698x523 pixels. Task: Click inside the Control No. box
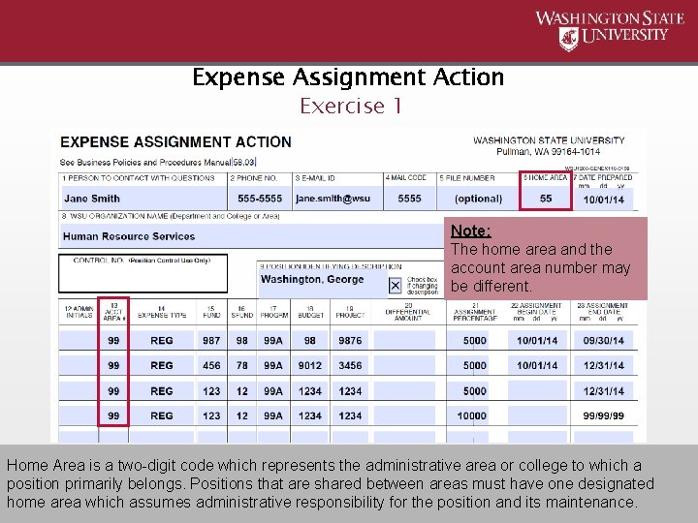point(143,273)
